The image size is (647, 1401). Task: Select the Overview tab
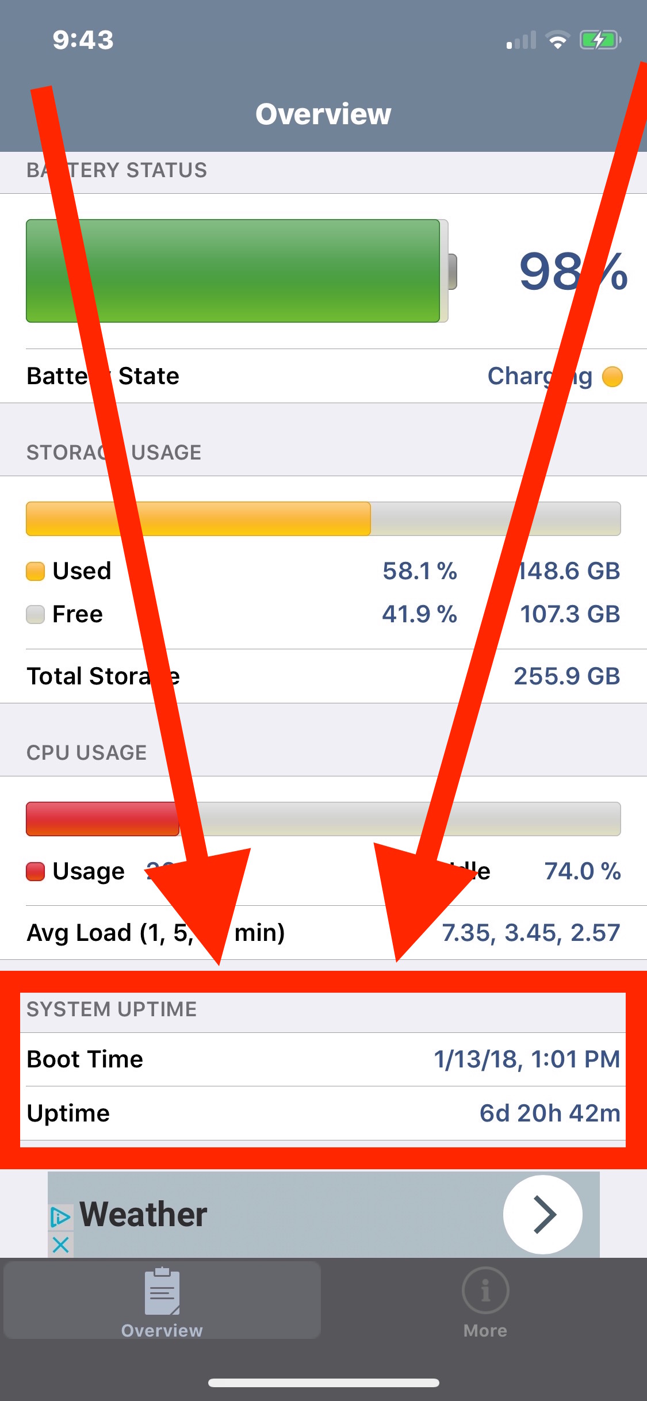tap(162, 1303)
